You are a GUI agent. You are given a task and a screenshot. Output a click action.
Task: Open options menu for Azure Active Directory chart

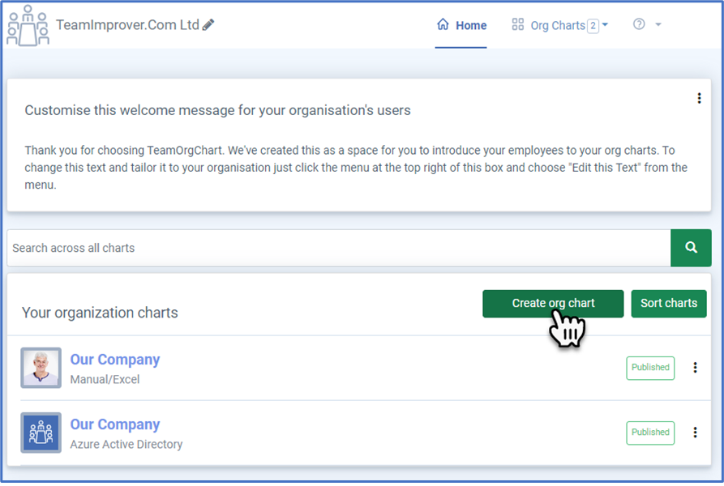[695, 433]
